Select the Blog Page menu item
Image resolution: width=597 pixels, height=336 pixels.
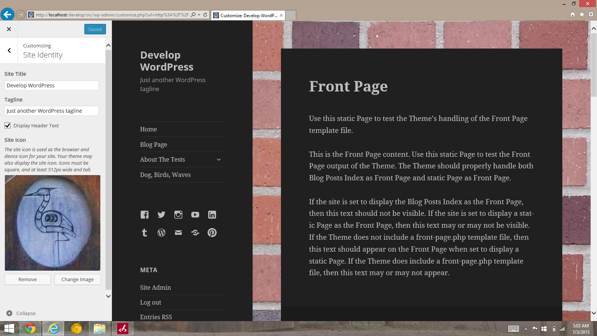[153, 144]
